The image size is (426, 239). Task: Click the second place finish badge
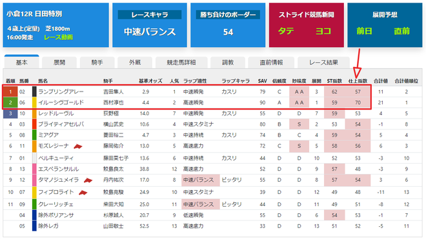tap(10, 102)
